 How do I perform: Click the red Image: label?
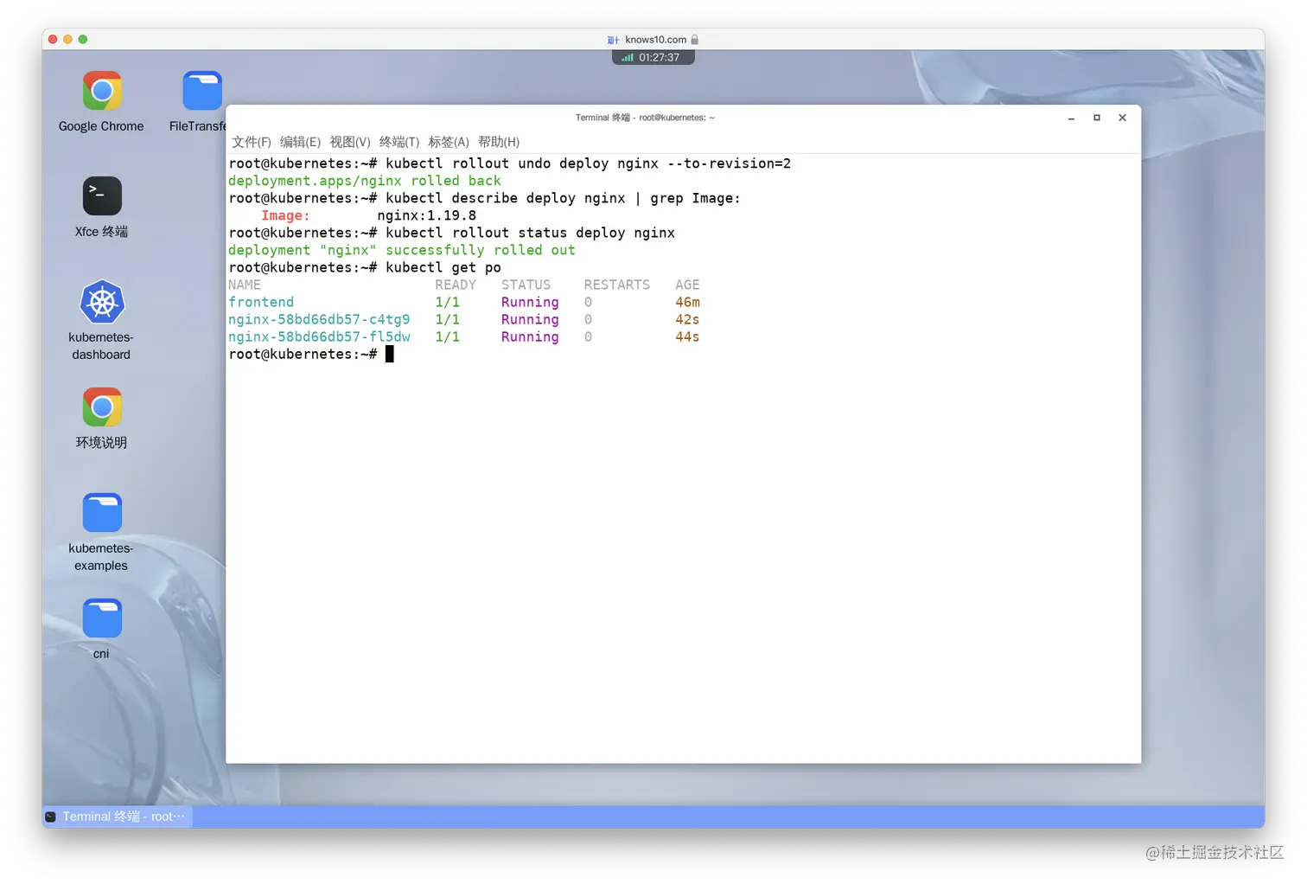[x=285, y=215]
